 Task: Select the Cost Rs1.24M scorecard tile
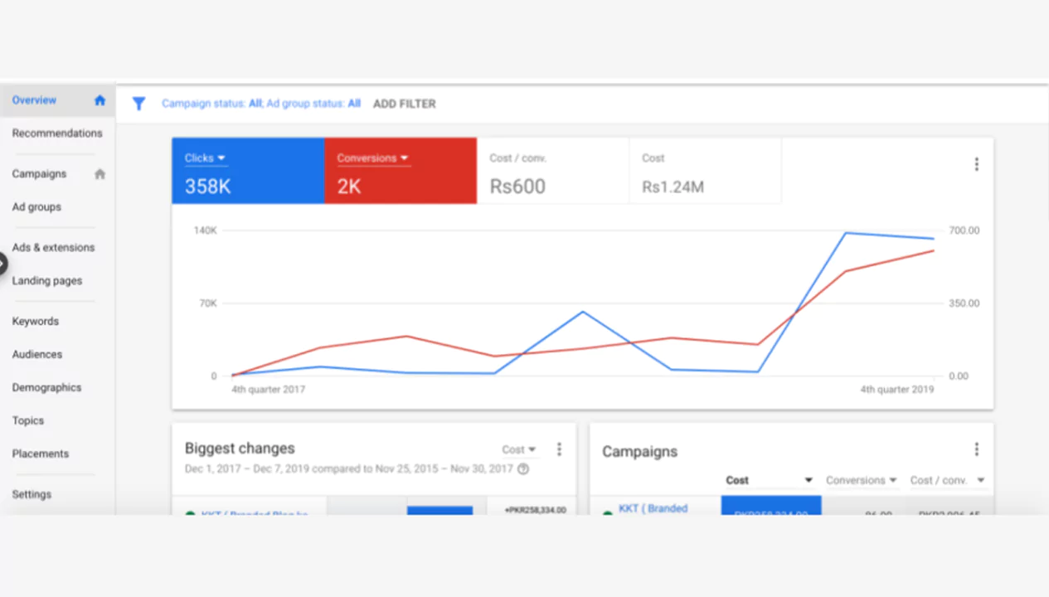click(x=705, y=171)
